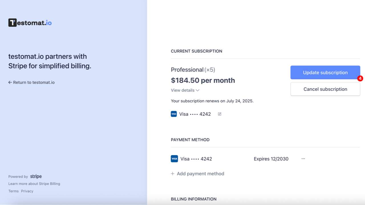Viewport: 365px width, 205px height.
Task: Click the Stripe logo in the sidebar
Action: coord(36,176)
